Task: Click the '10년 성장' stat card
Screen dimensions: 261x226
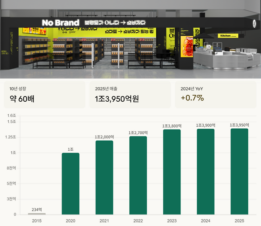Action: (x=44, y=95)
